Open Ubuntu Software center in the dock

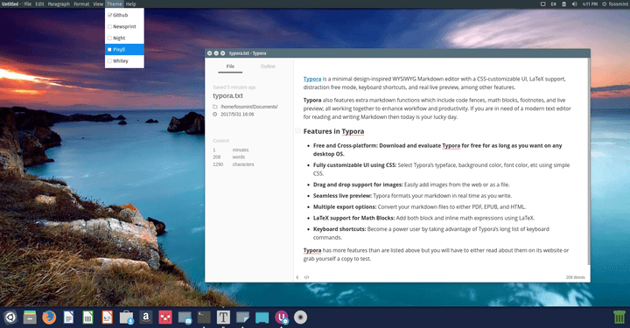pyautogui.click(x=126, y=318)
